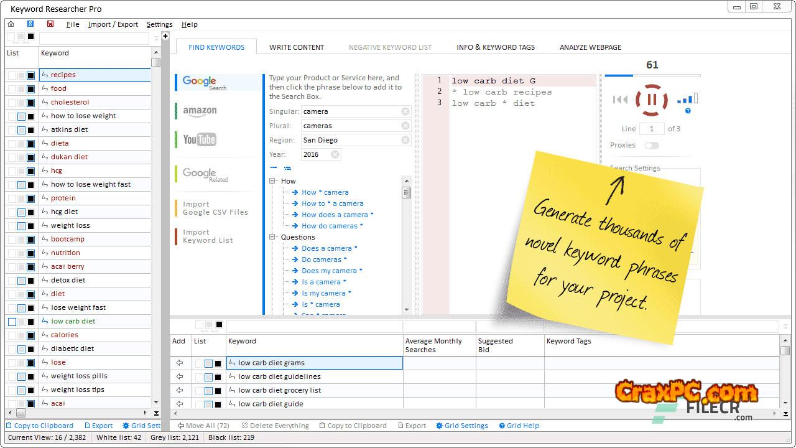Click the Region input field containing San Diego
This screenshot has width=796, height=448.
(356, 140)
